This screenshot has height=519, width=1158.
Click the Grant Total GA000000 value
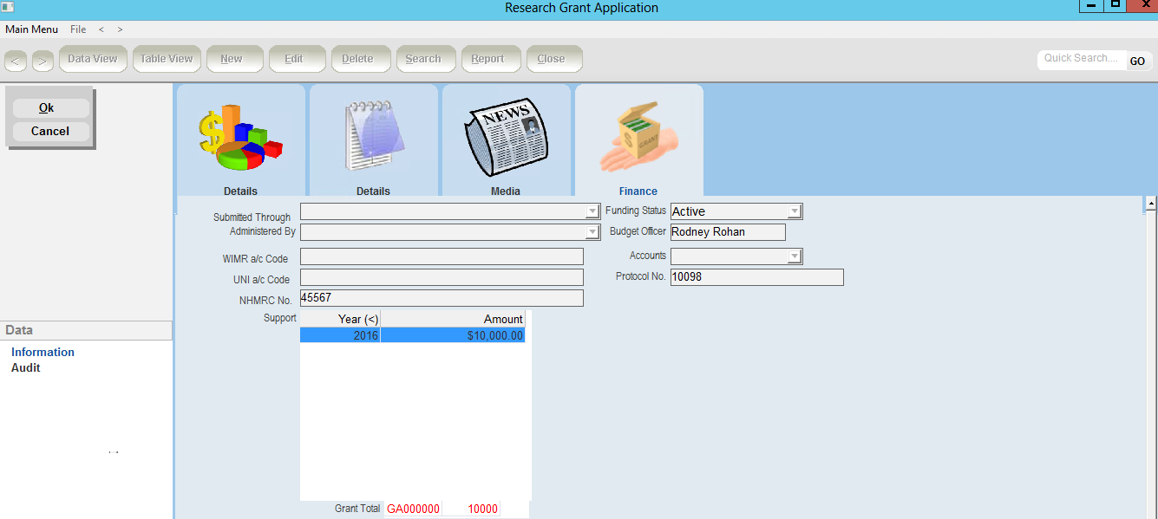pyautogui.click(x=414, y=509)
